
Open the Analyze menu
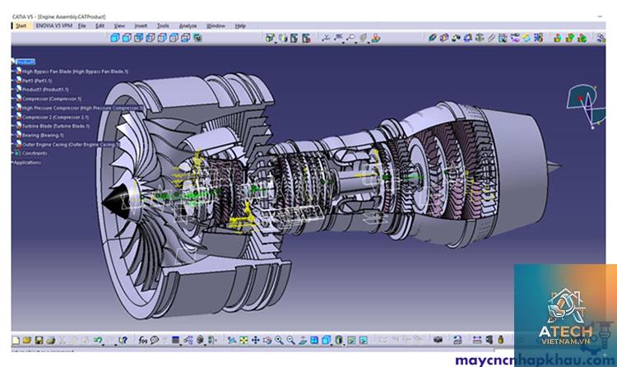click(188, 26)
